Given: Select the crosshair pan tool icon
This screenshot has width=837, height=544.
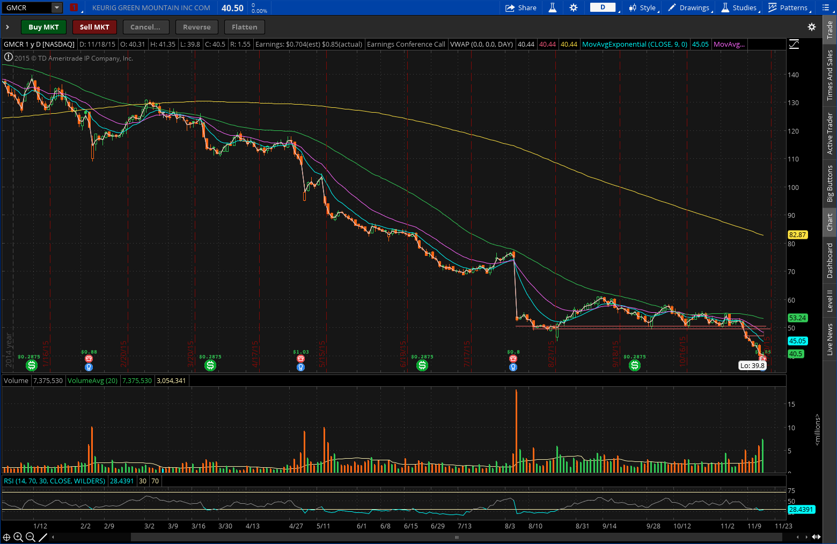Looking at the screenshot, I should pyautogui.click(x=6, y=537).
